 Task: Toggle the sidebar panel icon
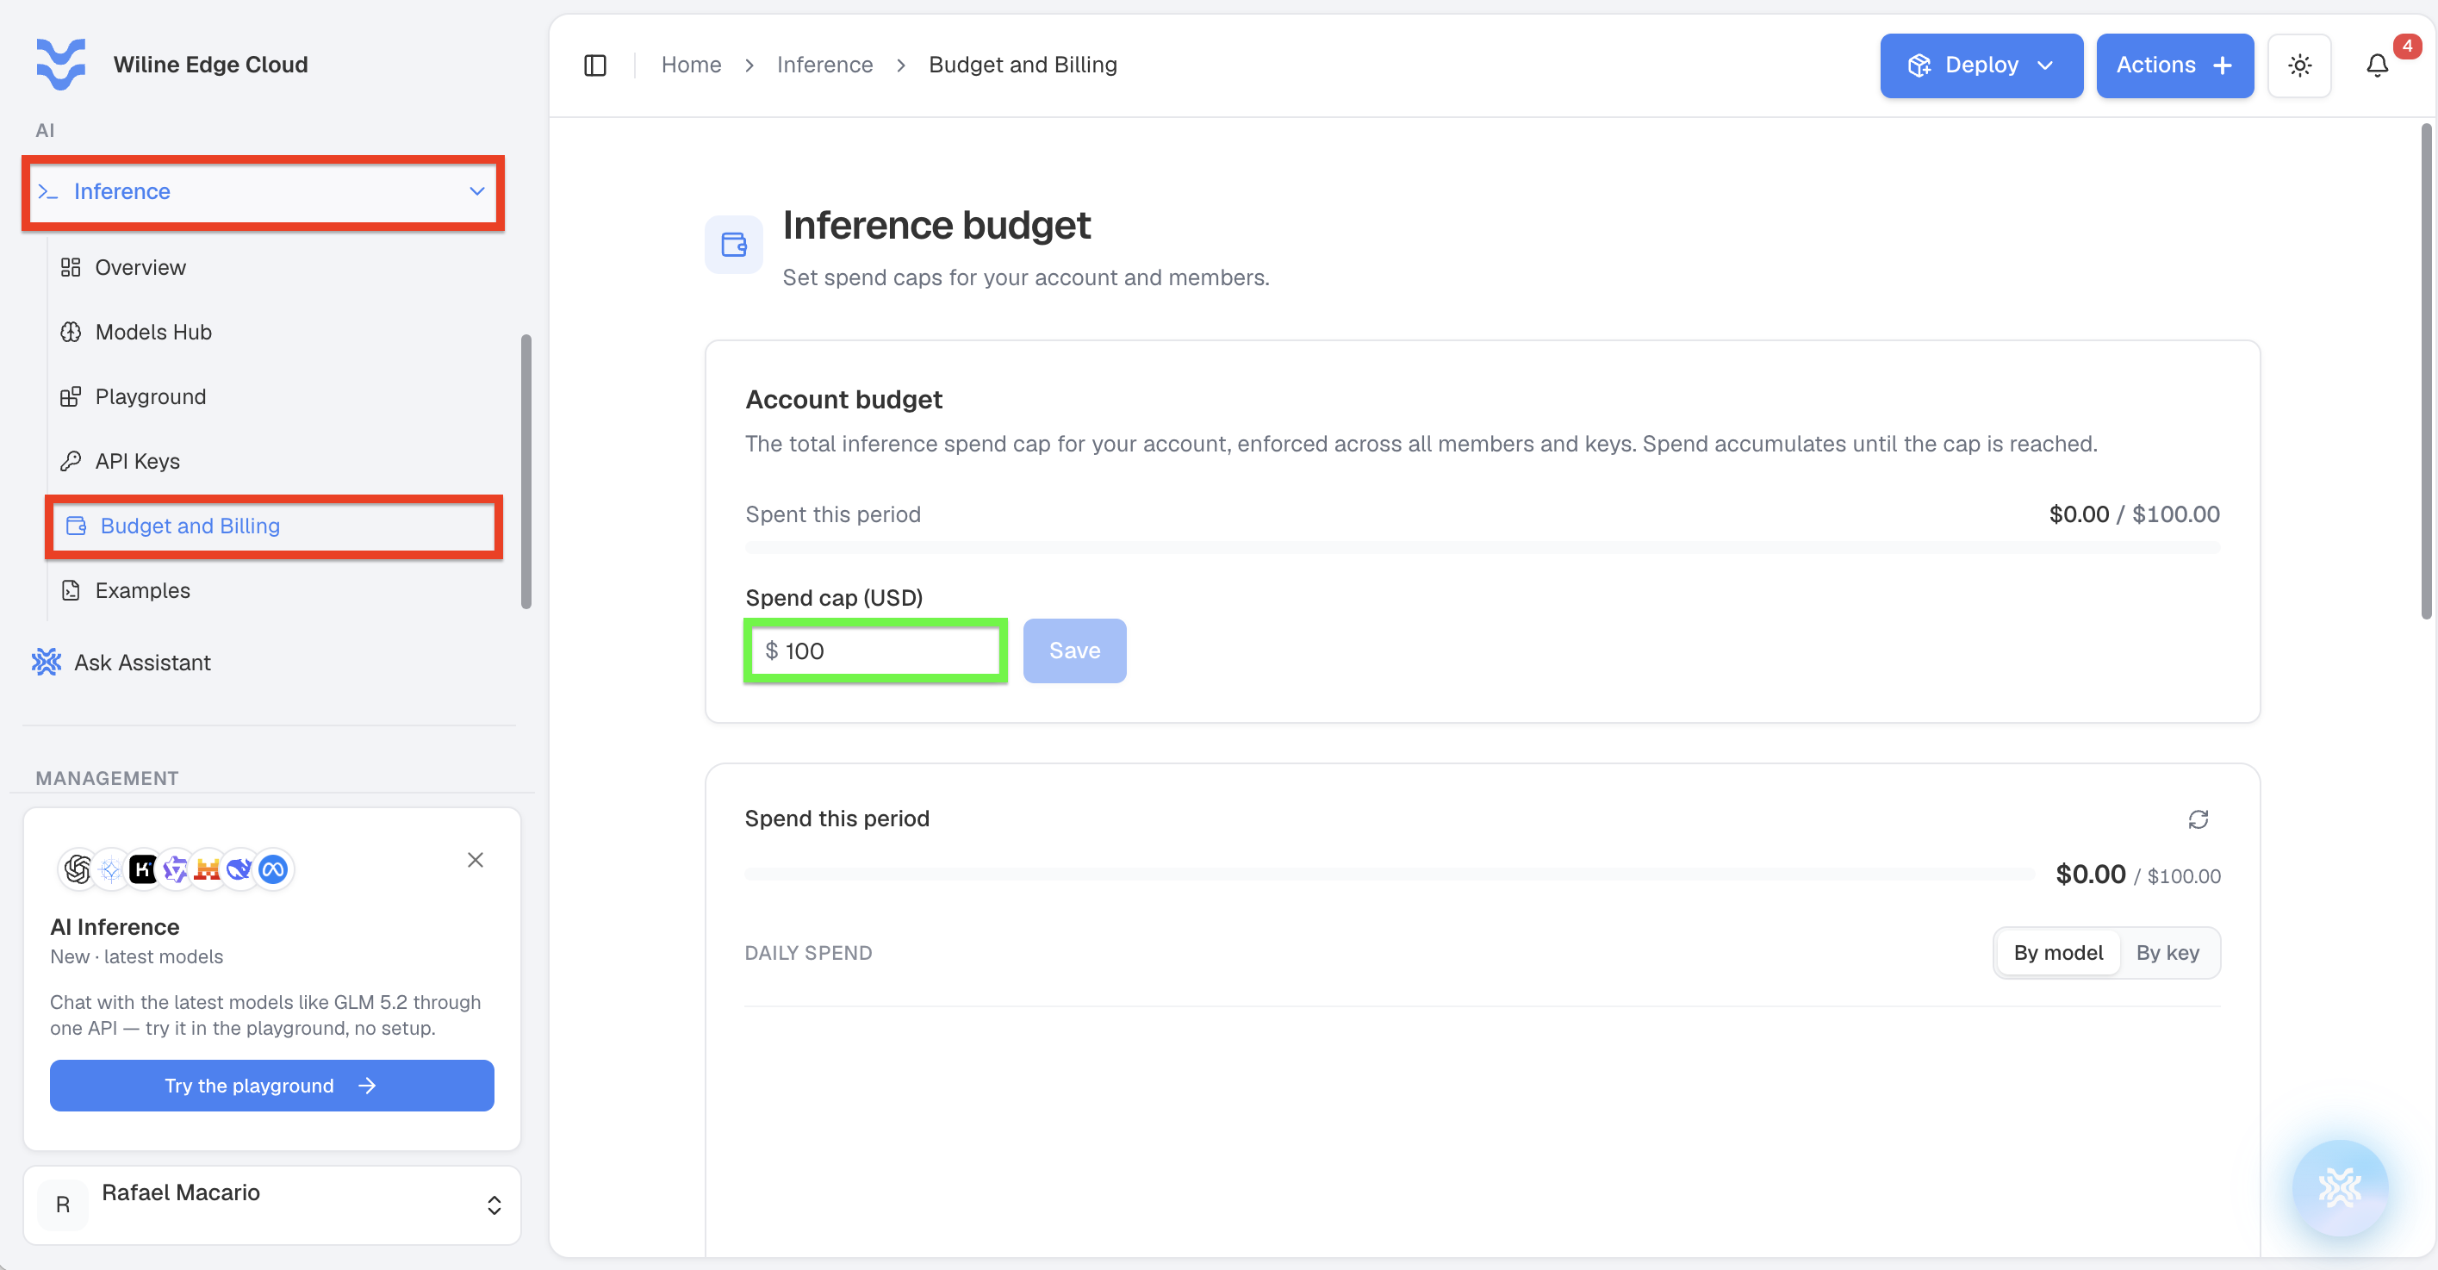[x=595, y=65]
